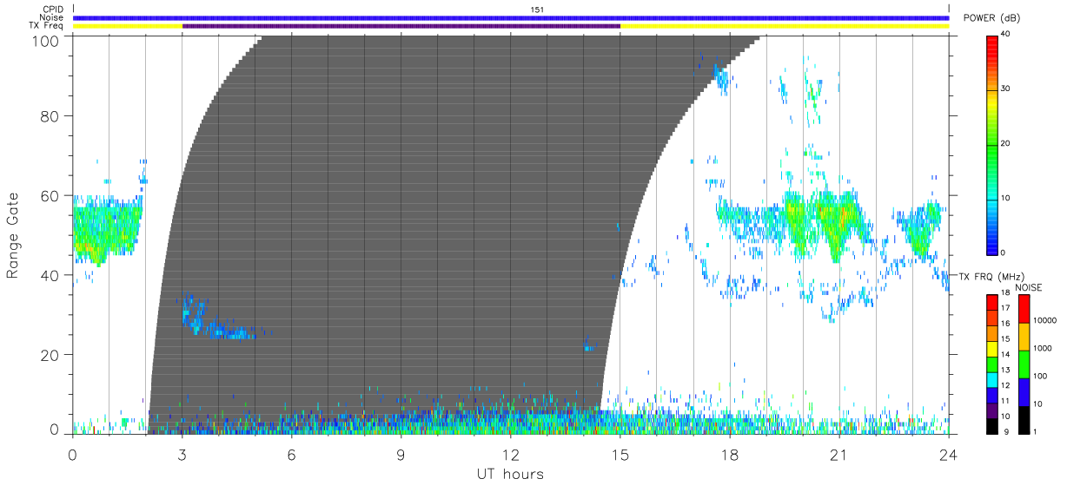Image resolution: width=1067 pixels, height=492 pixels.
Task: Click the noise color scale bar
Action: click(1024, 364)
